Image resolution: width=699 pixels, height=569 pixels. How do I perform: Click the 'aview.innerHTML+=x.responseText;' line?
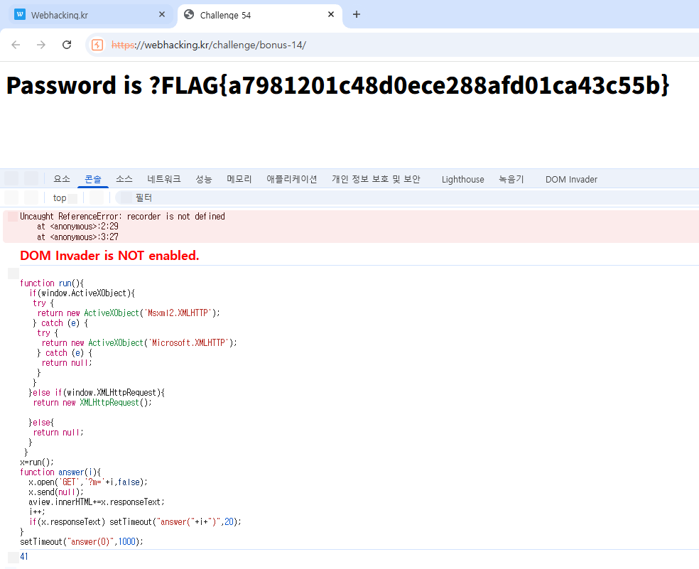[x=97, y=502]
